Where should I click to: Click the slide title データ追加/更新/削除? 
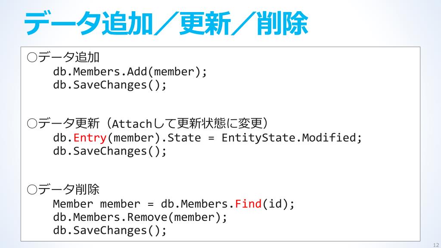(166, 23)
